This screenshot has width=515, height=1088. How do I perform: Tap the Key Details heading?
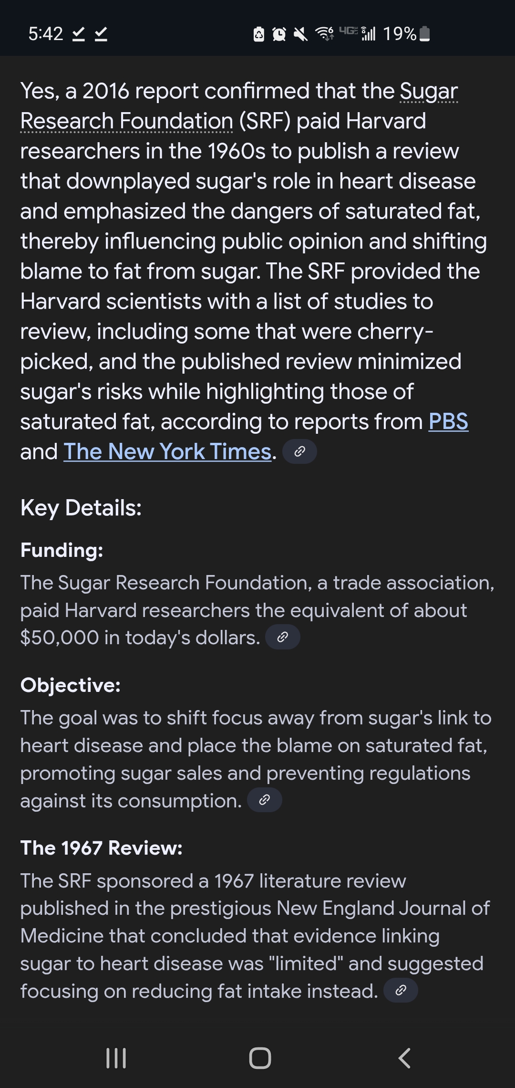(81, 508)
